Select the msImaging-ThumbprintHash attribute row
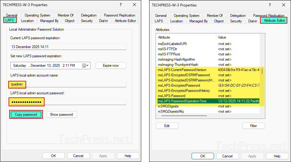The width and height of the screenshot is (291, 162). tap(208, 65)
